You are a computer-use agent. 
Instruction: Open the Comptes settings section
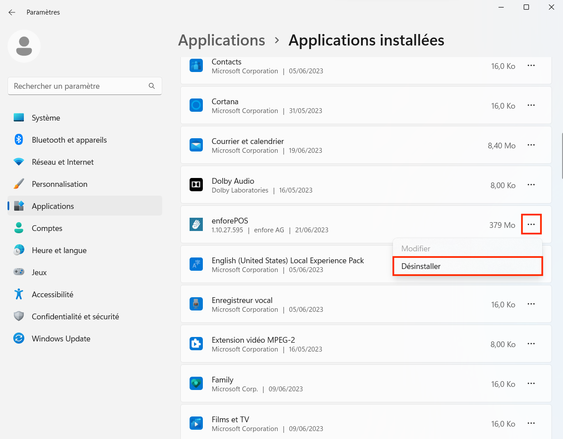[x=85, y=228]
